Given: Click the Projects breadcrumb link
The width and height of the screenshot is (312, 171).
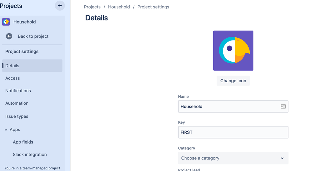Looking at the screenshot, I should 92,7.
